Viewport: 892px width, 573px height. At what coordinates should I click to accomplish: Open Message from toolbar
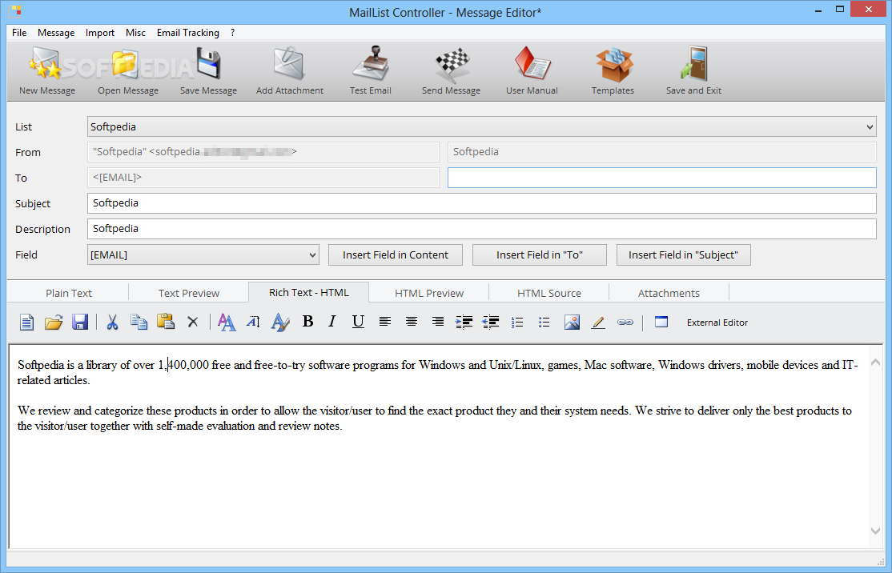click(128, 71)
